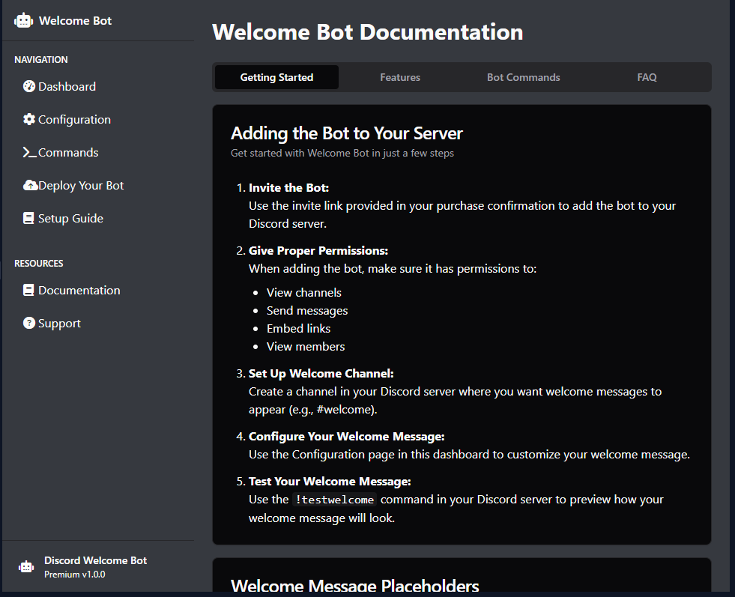Click the Documentation book icon

[29, 291]
